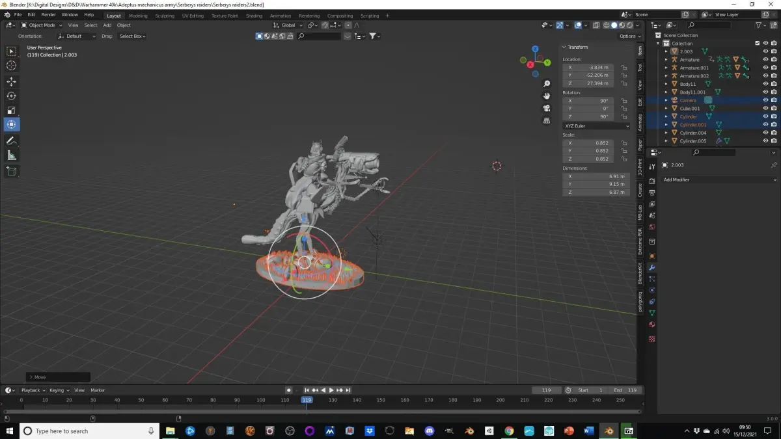Image resolution: width=781 pixels, height=439 pixels.
Task: Click the End frame field
Action: click(x=626, y=390)
